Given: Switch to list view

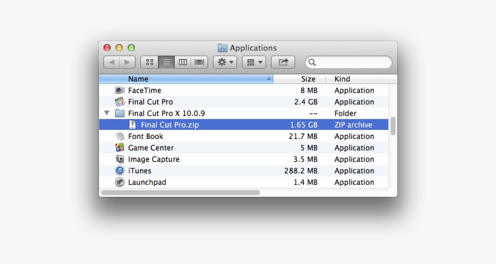Looking at the screenshot, I should click(166, 62).
